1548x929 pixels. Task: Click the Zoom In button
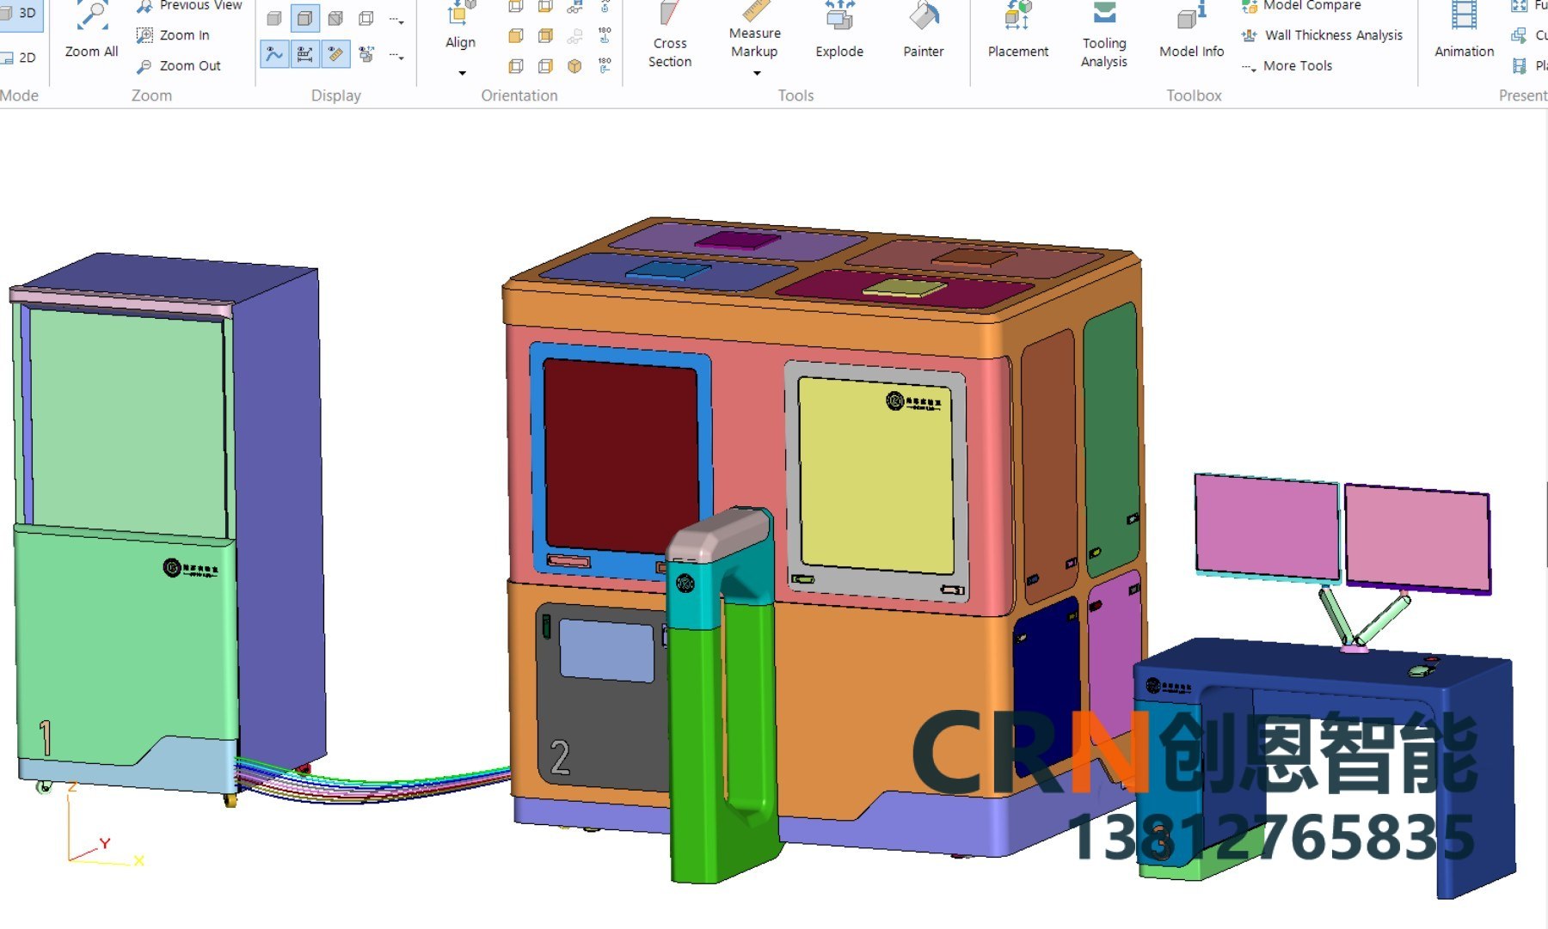173,35
